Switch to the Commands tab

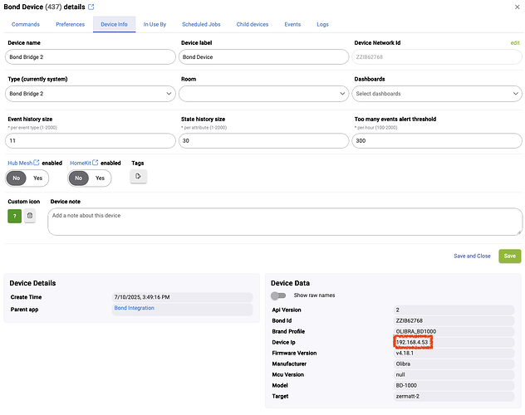point(26,24)
